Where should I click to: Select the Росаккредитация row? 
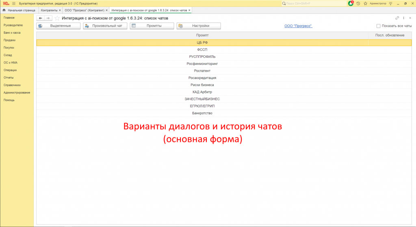point(224,78)
